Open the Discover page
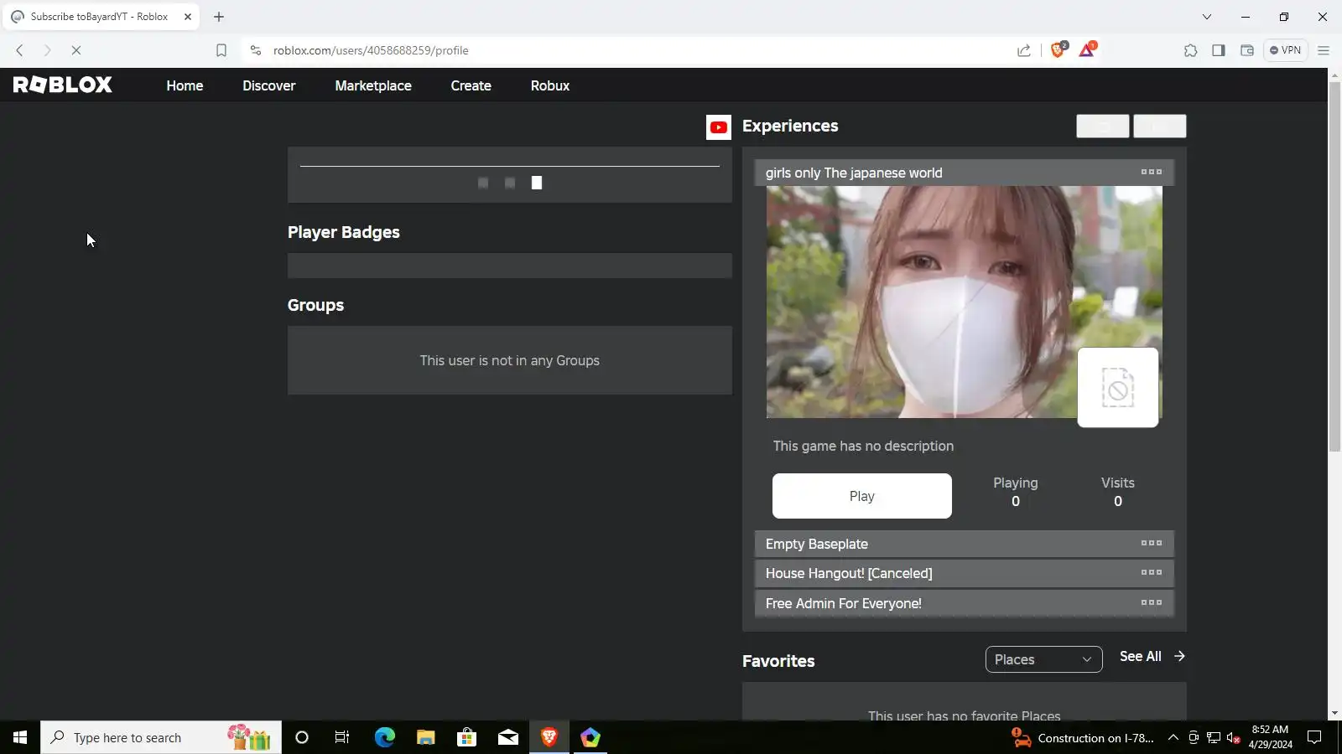This screenshot has height=754, width=1342. (x=269, y=85)
